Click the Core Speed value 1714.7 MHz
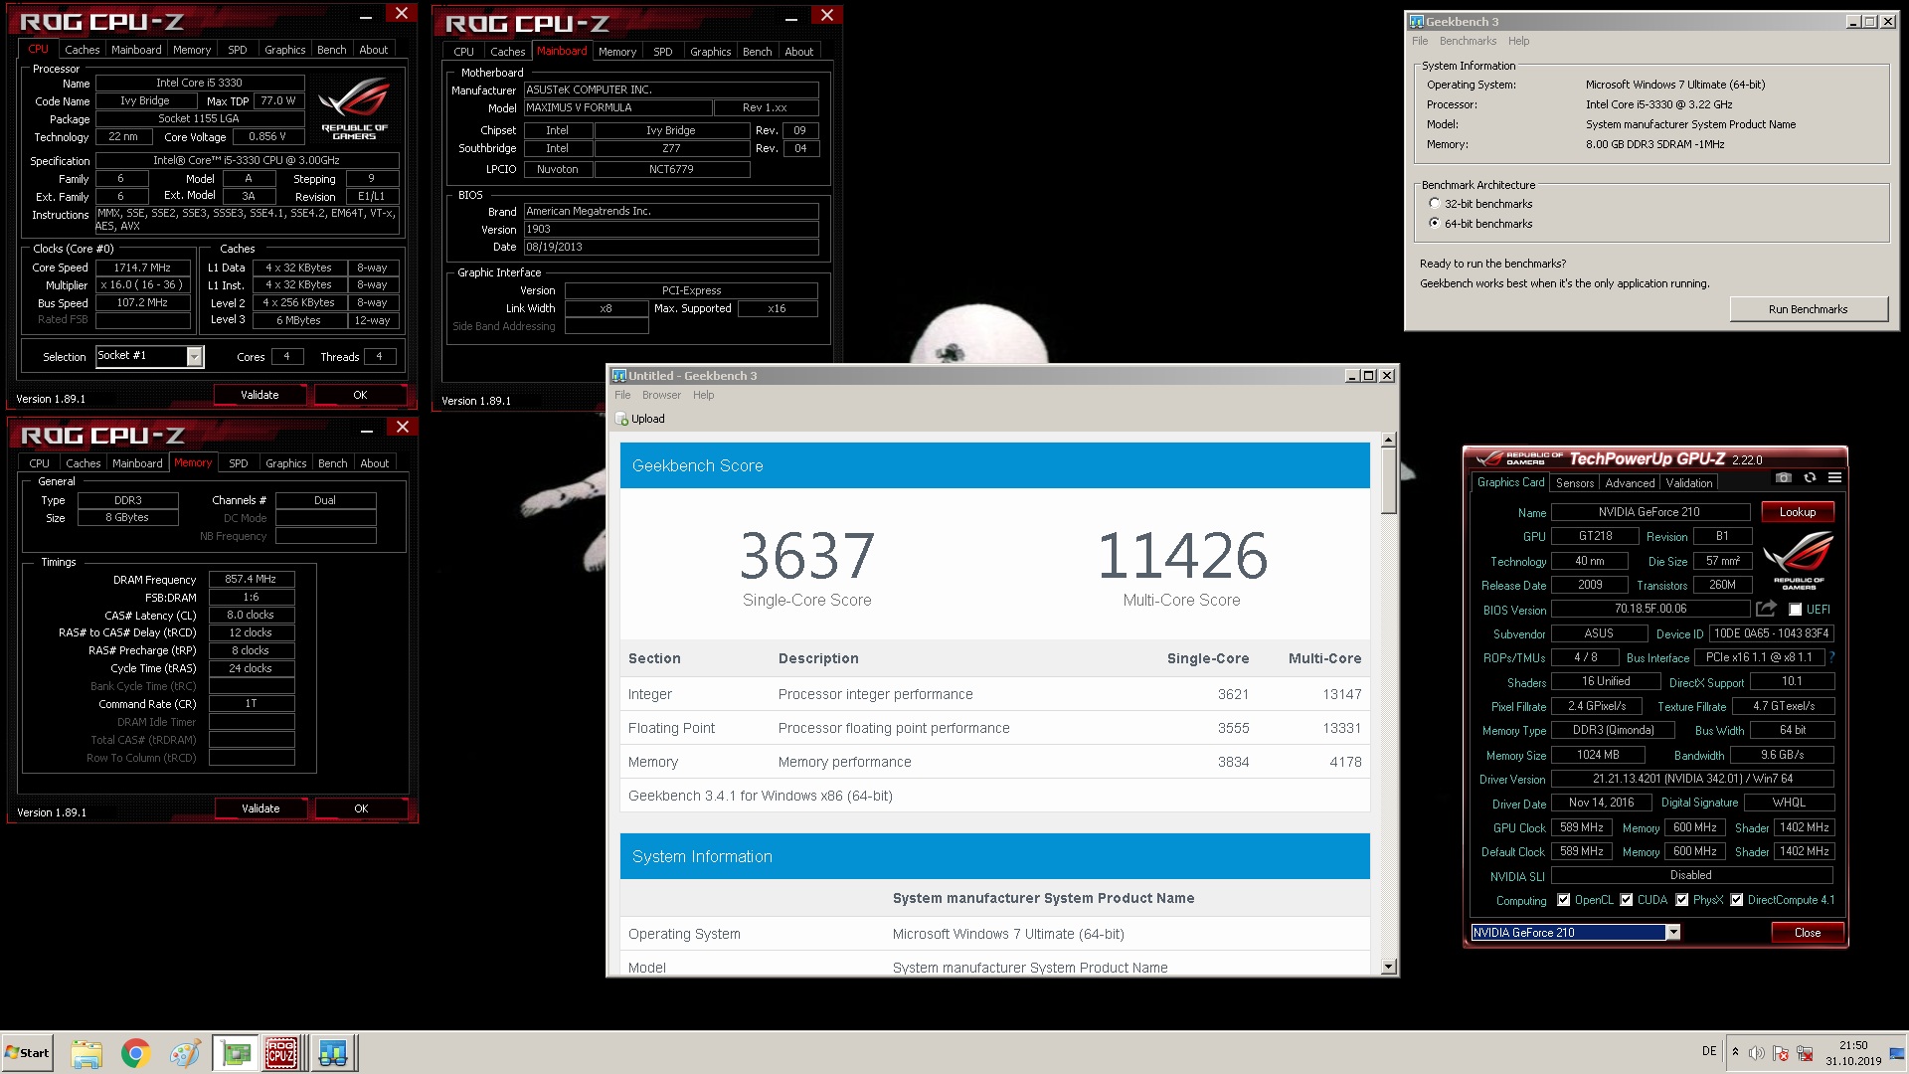Viewport: 1909px width, 1074px height. 143,268
